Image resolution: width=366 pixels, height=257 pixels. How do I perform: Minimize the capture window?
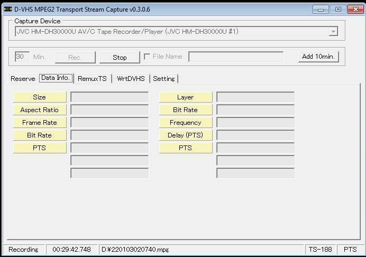(x=321, y=10)
